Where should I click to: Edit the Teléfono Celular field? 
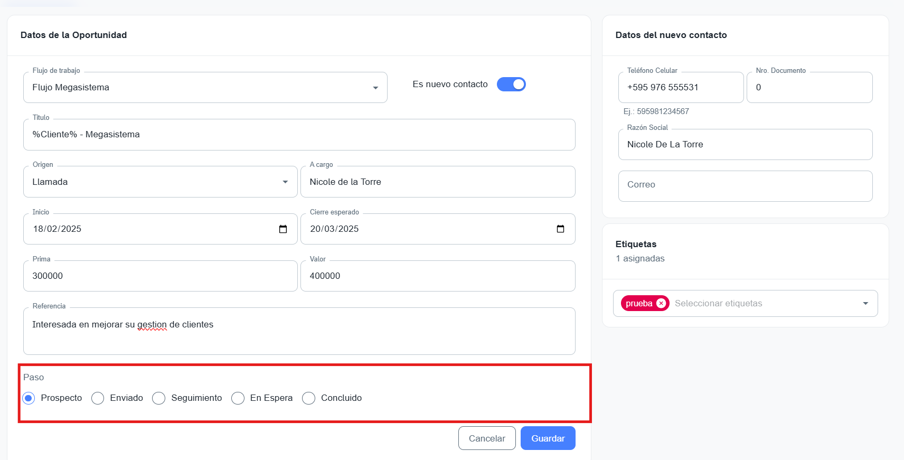[680, 88]
